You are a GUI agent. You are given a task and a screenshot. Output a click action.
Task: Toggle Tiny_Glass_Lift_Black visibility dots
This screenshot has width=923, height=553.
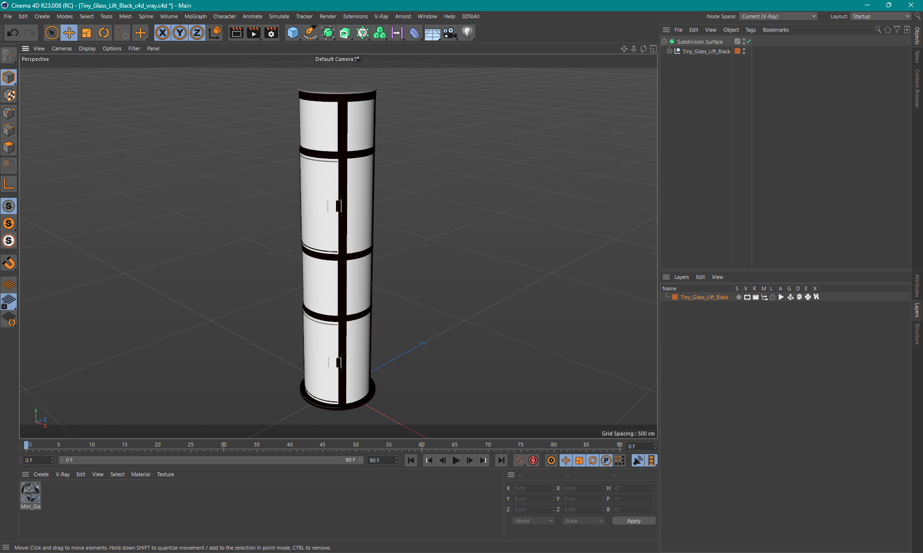(x=744, y=51)
